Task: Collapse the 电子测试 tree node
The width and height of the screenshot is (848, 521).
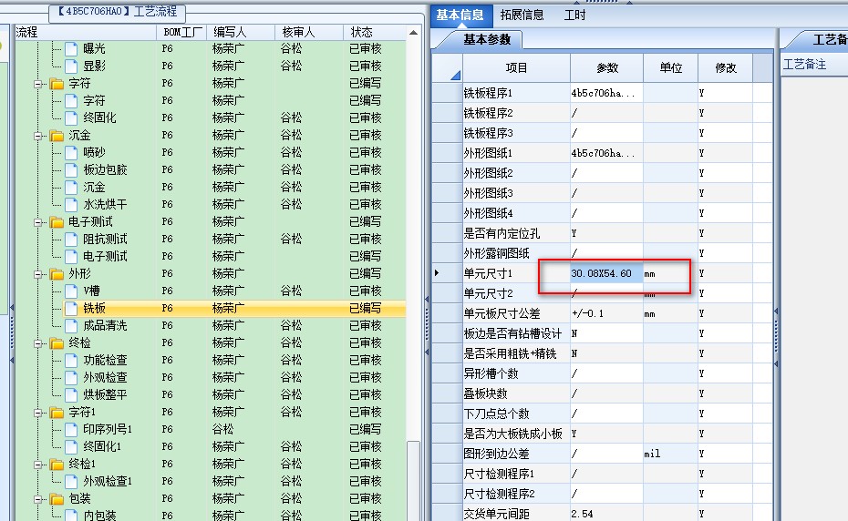Action: (x=38, y=222)
